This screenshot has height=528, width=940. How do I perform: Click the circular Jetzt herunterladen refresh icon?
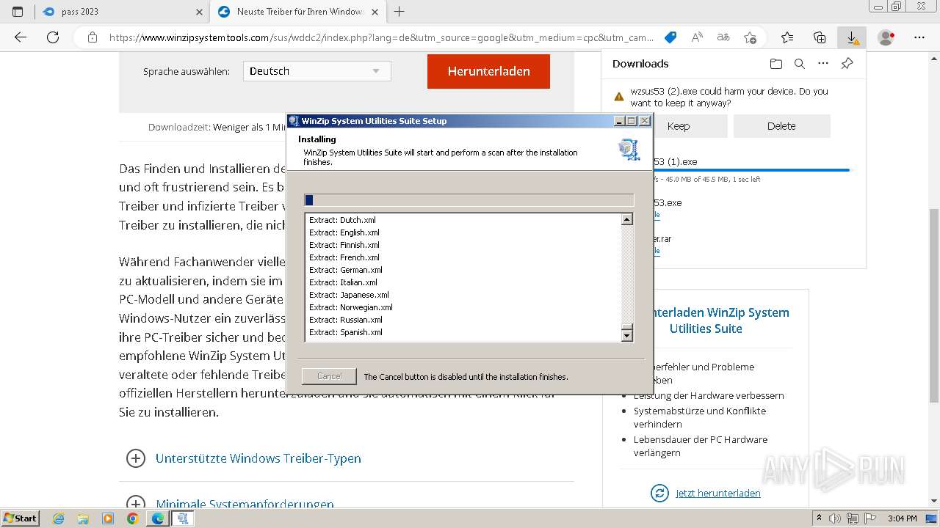tap(659, 493)
